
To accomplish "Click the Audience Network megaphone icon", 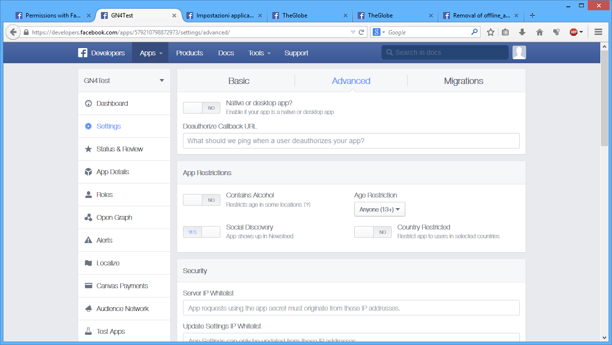I will 88,309.
